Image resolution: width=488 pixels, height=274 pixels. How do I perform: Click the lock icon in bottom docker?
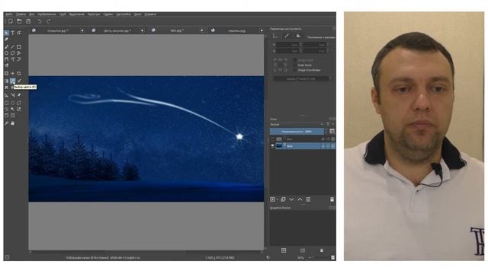click(x=322, y=250)
